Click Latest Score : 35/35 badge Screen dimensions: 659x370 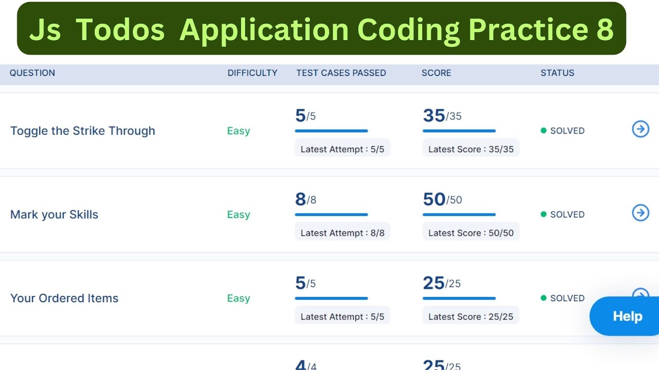(x=471, y=149)
